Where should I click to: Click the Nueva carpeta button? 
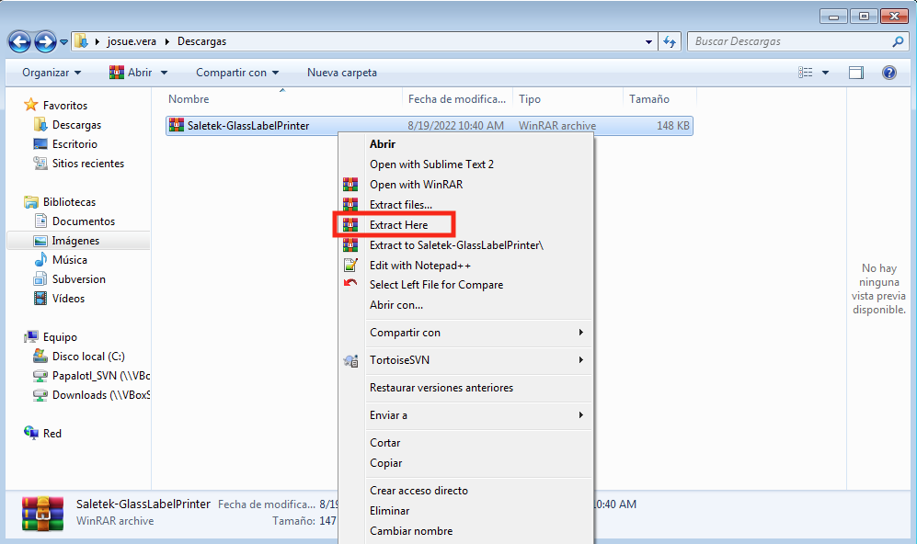pyautogui.click(x=341, y=73)
